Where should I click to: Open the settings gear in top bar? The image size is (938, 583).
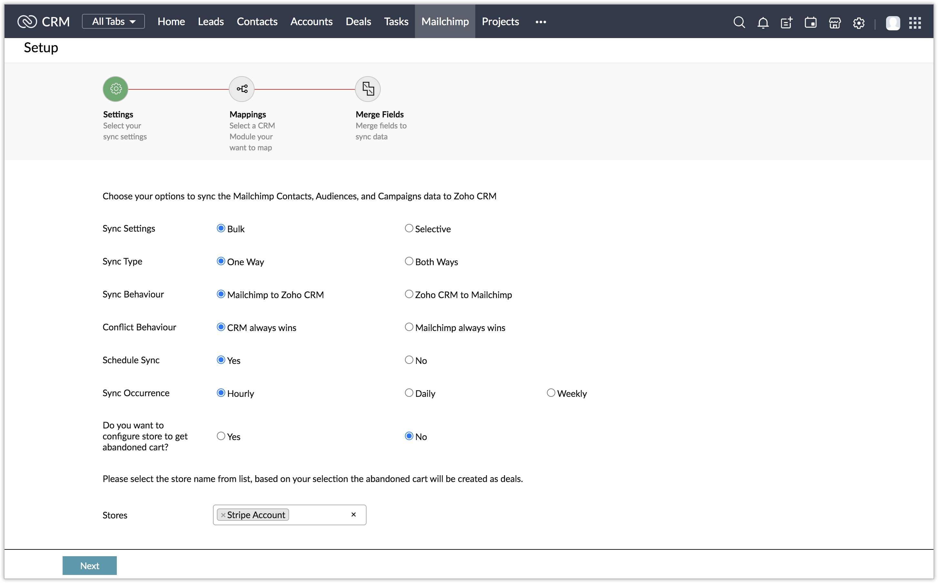(x=859, y=23)
